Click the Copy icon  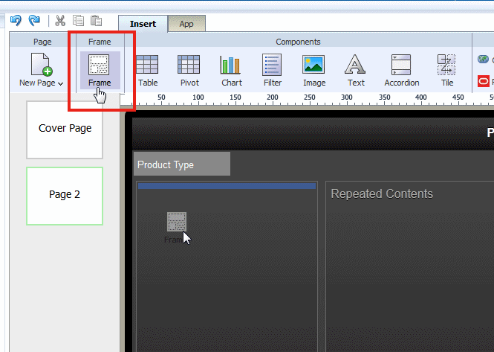(x=78, y=21)
